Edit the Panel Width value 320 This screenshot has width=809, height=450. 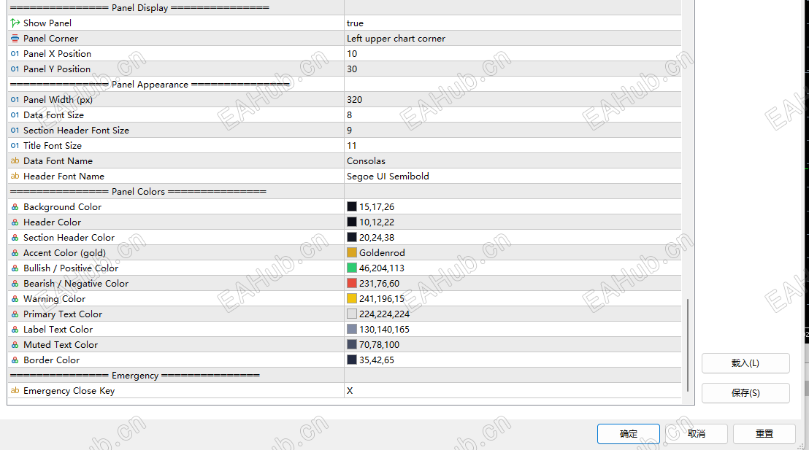[513, 99]
